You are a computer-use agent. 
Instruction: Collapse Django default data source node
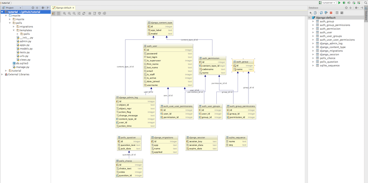click(x=310, y=17)
